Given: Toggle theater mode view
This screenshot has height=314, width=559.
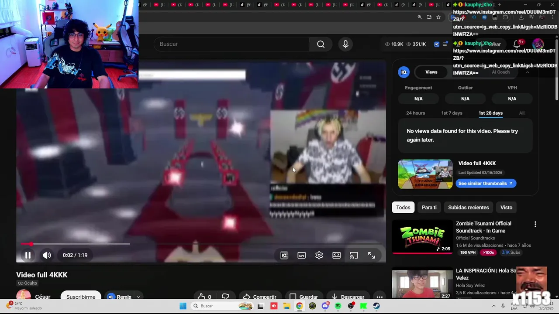Looking at the screenshot, I should click(336, 256).
